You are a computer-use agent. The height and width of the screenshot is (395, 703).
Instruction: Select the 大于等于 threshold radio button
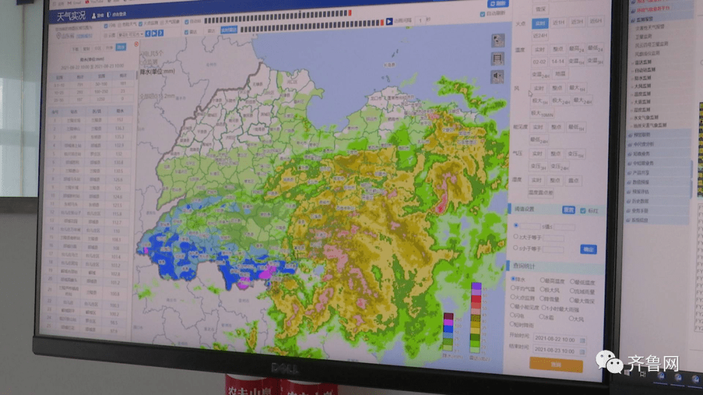516,236
